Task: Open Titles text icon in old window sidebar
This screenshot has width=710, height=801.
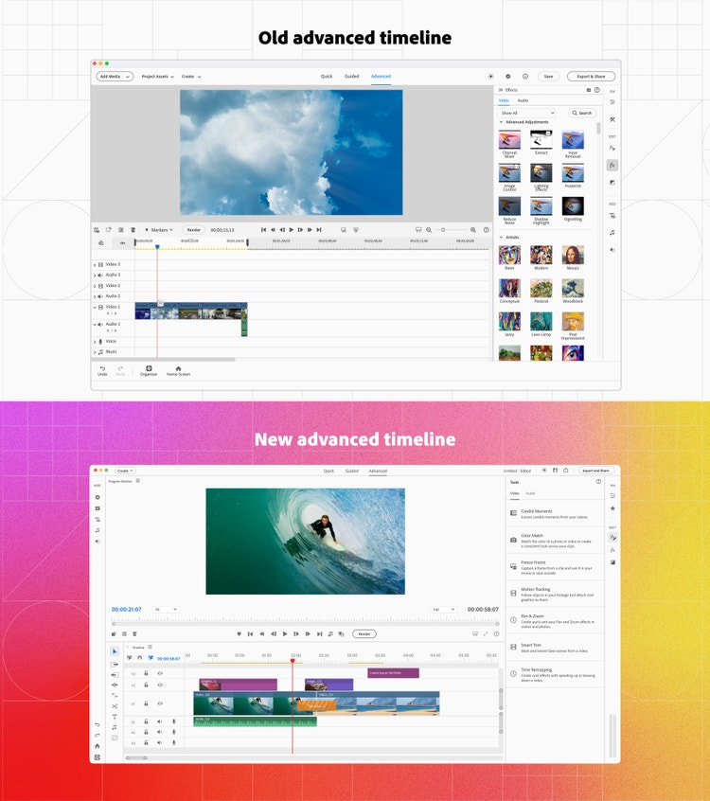Action: tap(612, 216)
